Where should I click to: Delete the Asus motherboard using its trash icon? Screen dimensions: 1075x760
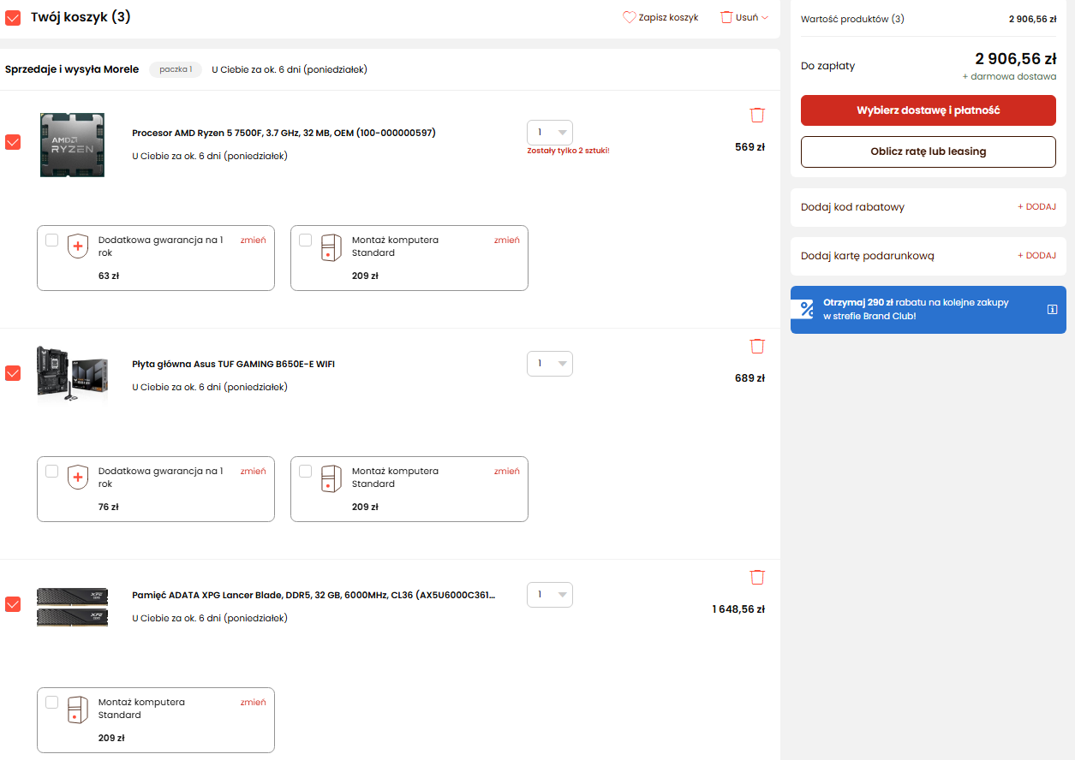click(757, 346)
